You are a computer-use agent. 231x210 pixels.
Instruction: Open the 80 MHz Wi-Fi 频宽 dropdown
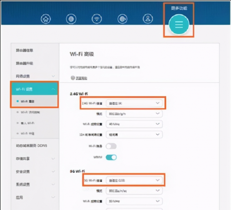point(134,201)
